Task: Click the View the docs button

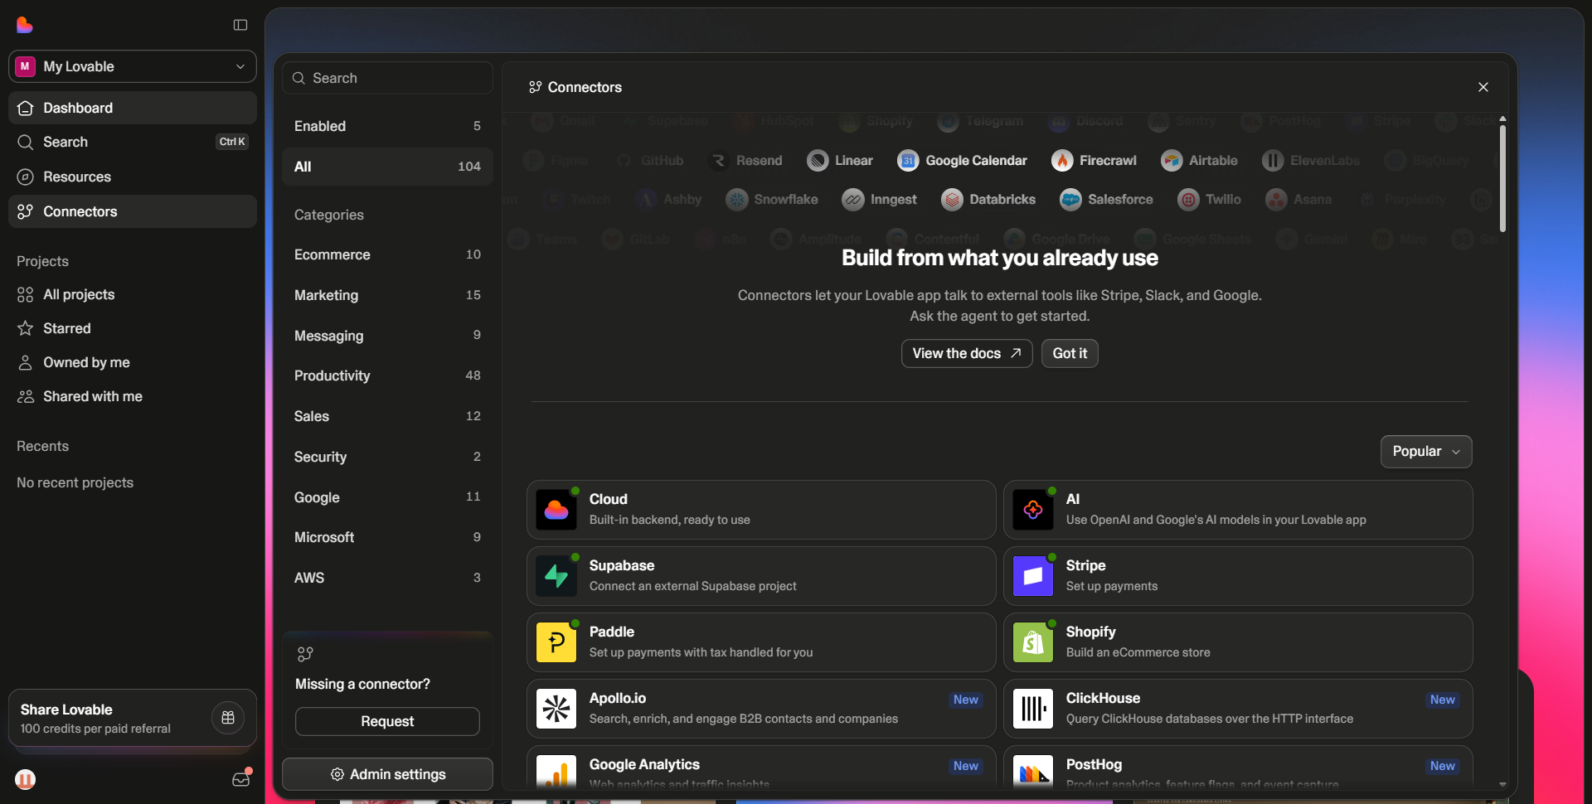Action: tap(967, 353)
